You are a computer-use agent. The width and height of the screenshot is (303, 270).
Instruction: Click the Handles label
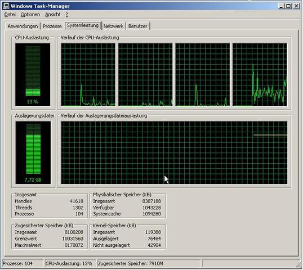(23, 201)
